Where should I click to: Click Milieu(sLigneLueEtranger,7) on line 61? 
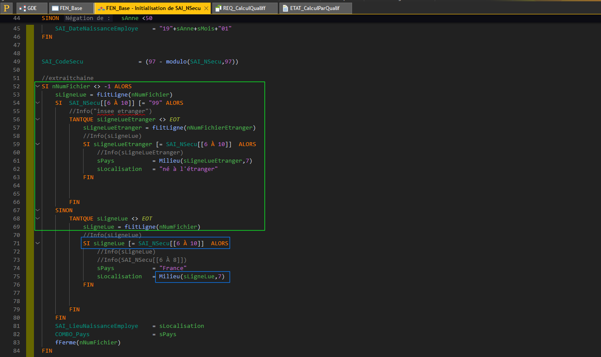(205, 161)
